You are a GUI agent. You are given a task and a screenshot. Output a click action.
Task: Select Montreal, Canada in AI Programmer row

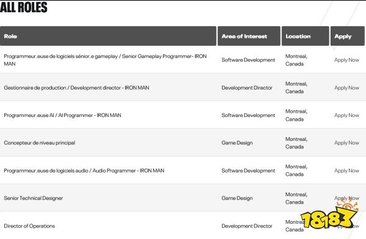(296, 115)
